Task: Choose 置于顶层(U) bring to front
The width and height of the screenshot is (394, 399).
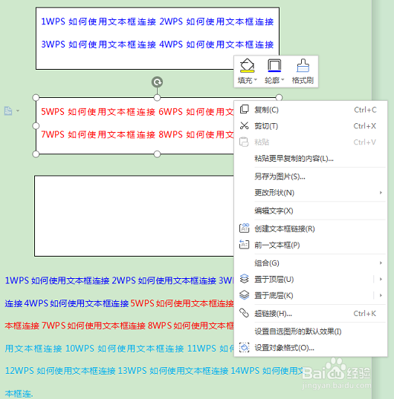Action: tap(310, 280)
